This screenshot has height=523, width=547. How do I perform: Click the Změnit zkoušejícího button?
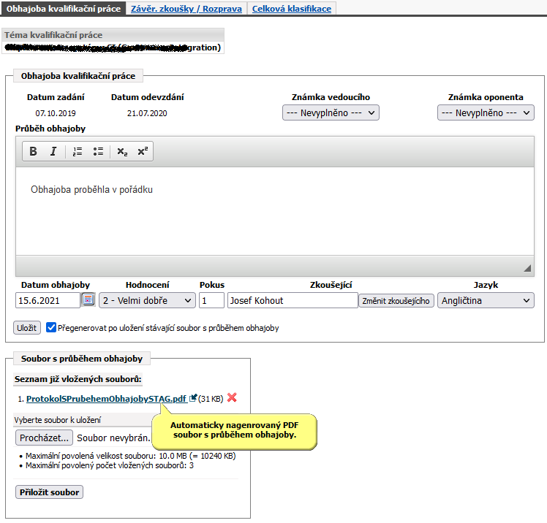pyautogui.click(x=396, y=301)
